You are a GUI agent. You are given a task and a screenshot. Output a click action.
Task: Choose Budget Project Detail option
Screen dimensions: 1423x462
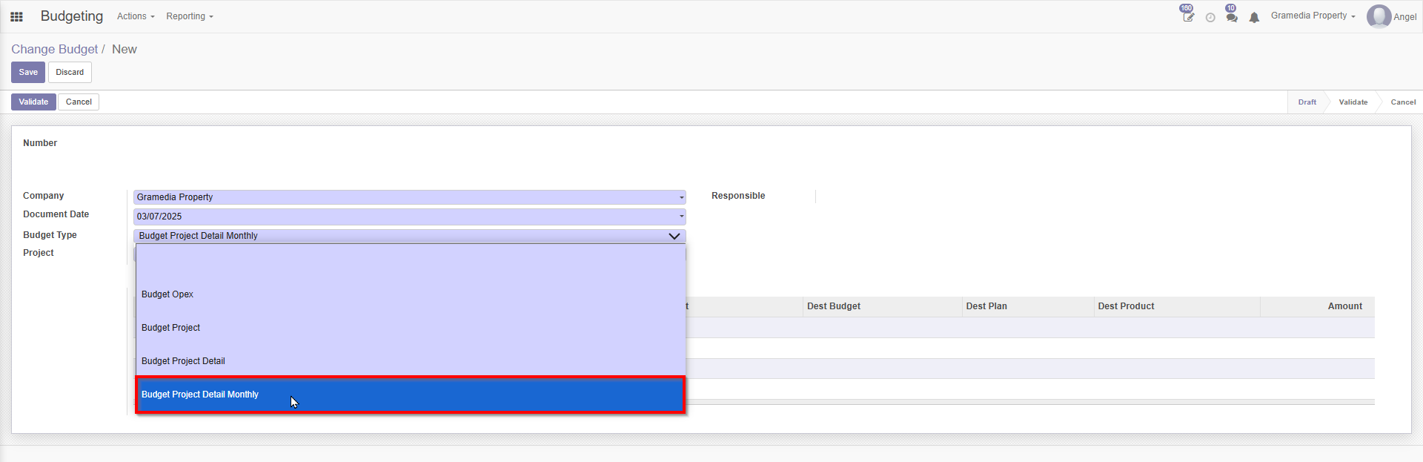[x=411, y=361]
